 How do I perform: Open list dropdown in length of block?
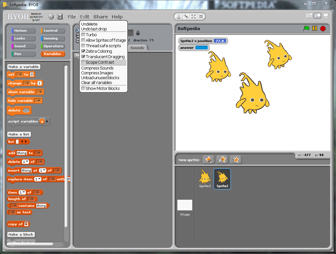31,199
